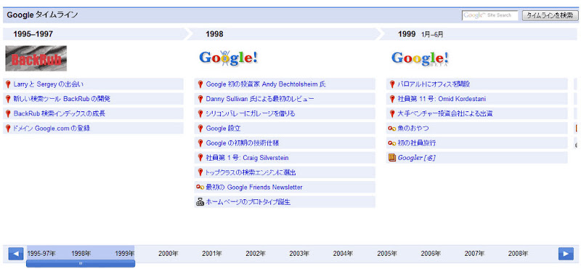Open the Googler [名] link
581x269 pixels.
[416, 158]
